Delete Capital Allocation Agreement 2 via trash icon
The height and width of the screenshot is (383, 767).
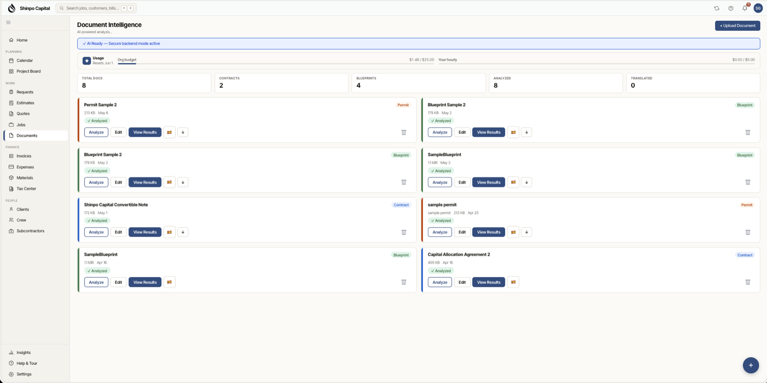click(747, 282)
